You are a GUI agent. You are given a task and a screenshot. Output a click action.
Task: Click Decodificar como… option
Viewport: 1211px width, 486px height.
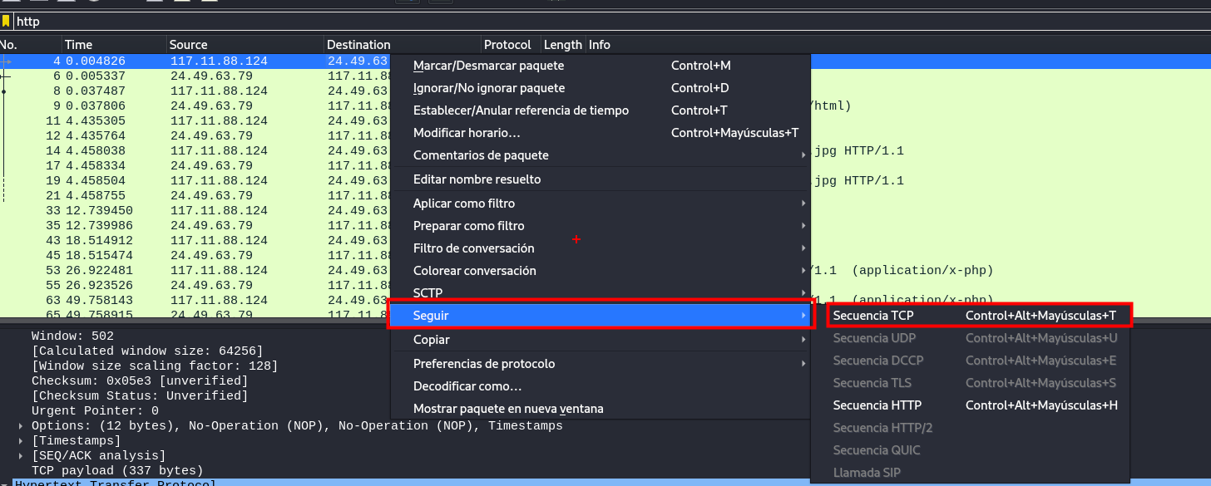[x=467, y=386]
